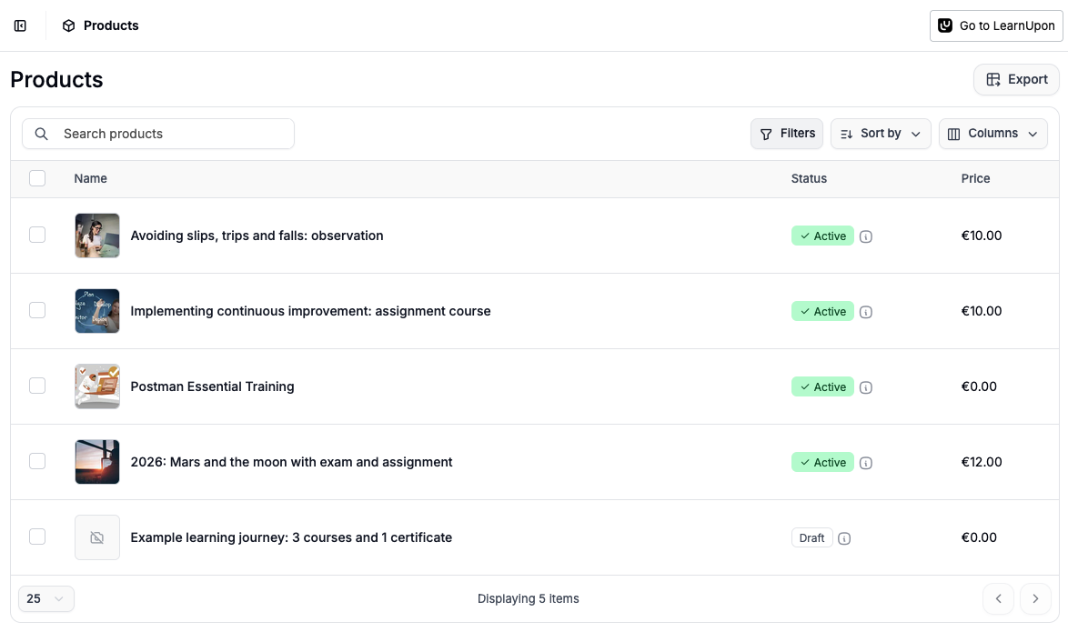The height and width of the screenshot is (642, 1068).
Task: Click the Products cube icon in header
Action: coord(69,25)
